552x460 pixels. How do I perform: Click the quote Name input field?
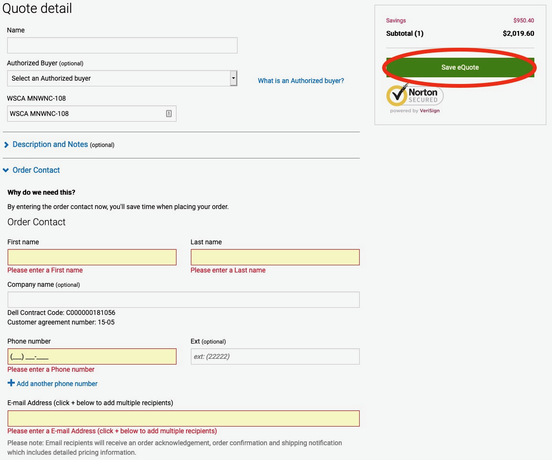tap(122, 45)
